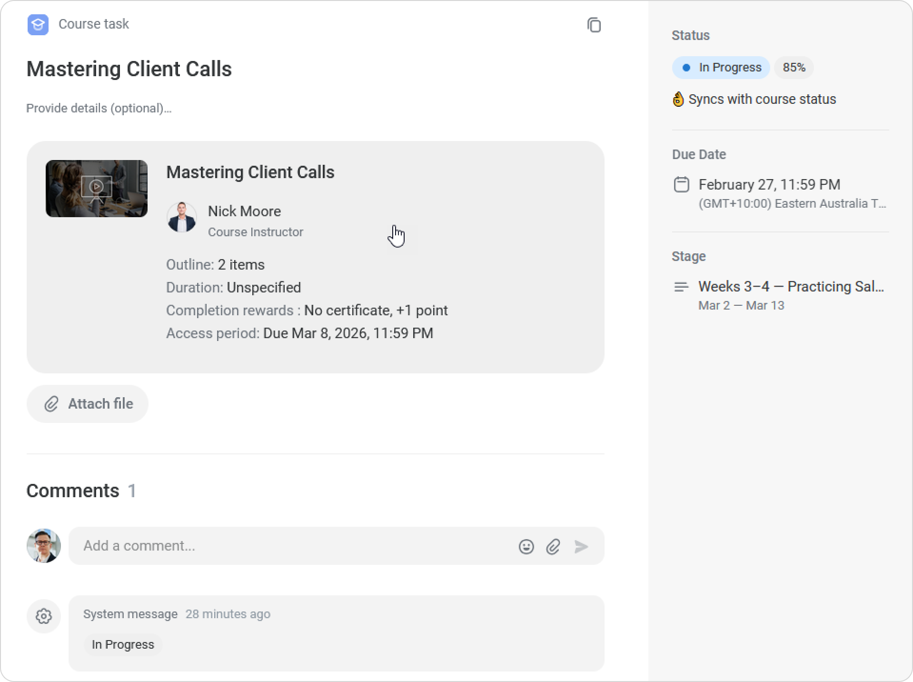The height and width of the screenshot is (682, 913).
Task: Click the stage lines icon
Action: [x=681, y=287]
